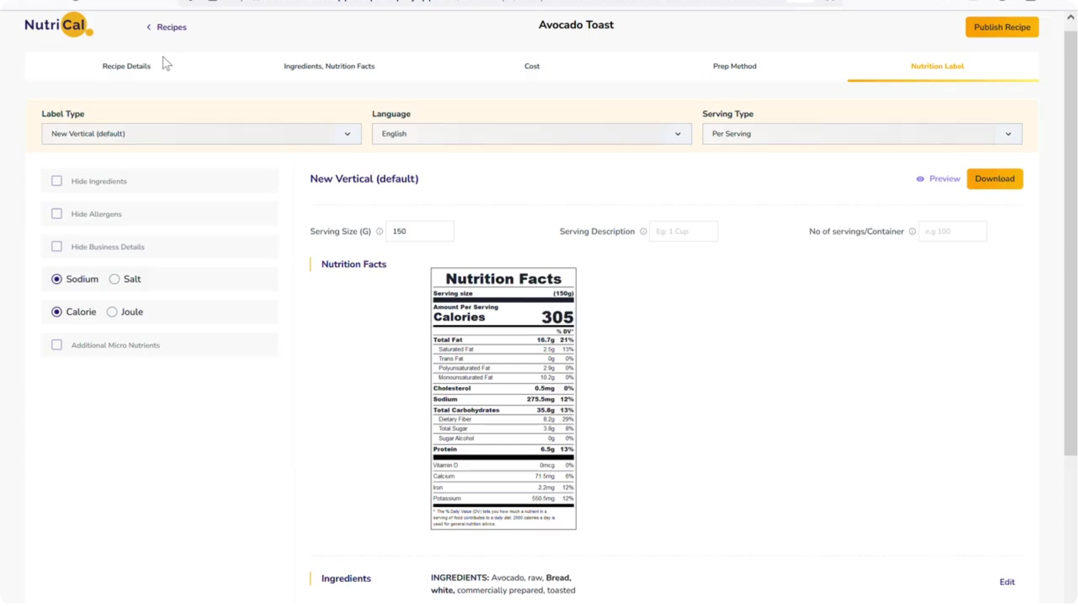1078x606 pixels.
Task: Click the NutriCal logo
Action: (x=58, y=25)
